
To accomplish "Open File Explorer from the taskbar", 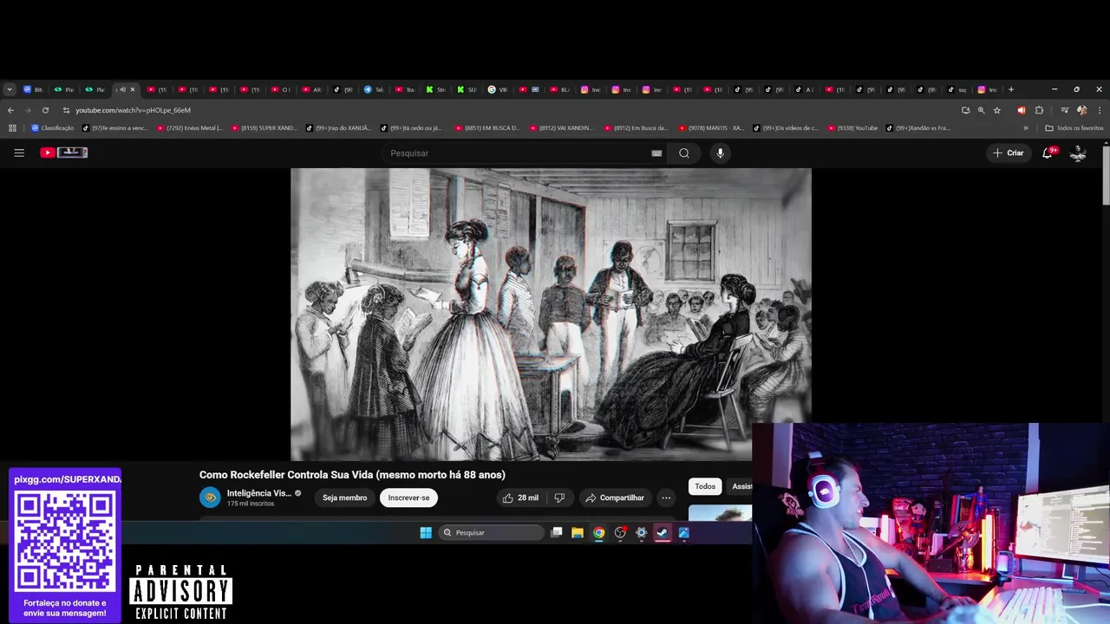I will pos(578,533).
